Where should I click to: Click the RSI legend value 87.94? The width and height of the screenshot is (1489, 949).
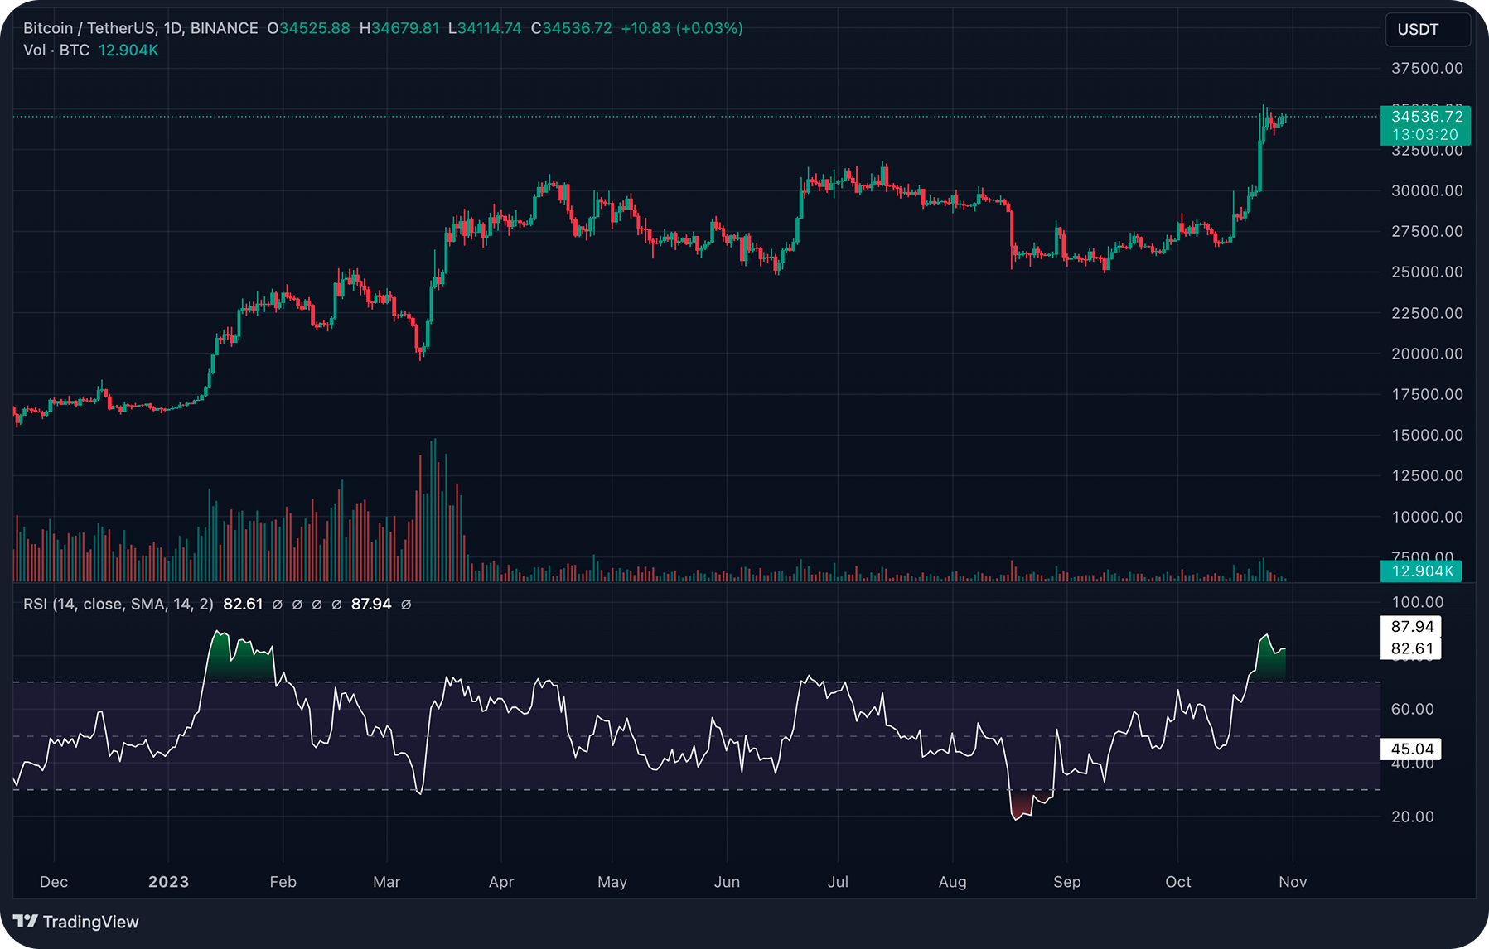pos(371,605)
